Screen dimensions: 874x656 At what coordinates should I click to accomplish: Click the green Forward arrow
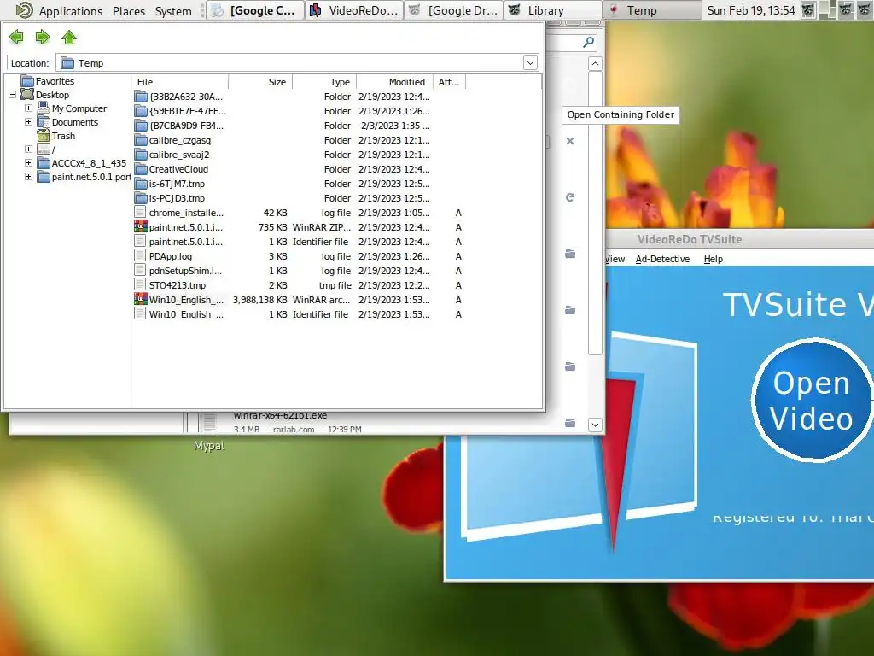tap(43, 38)
